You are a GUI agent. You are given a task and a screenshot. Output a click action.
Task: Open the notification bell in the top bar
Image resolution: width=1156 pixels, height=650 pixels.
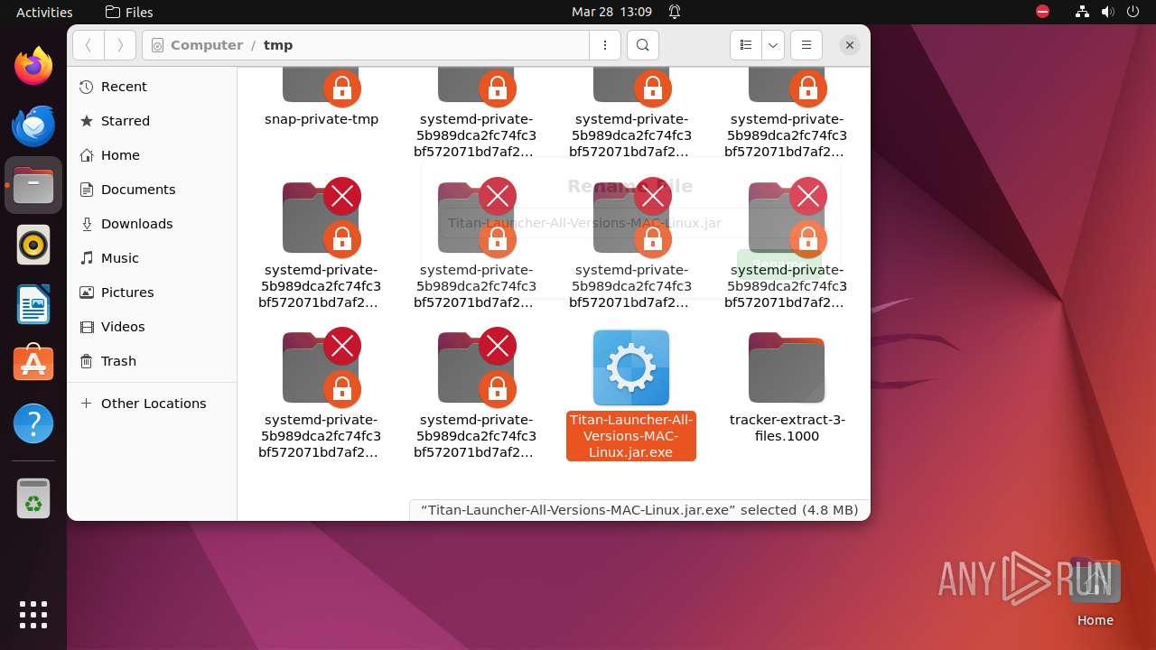[675, 12]
